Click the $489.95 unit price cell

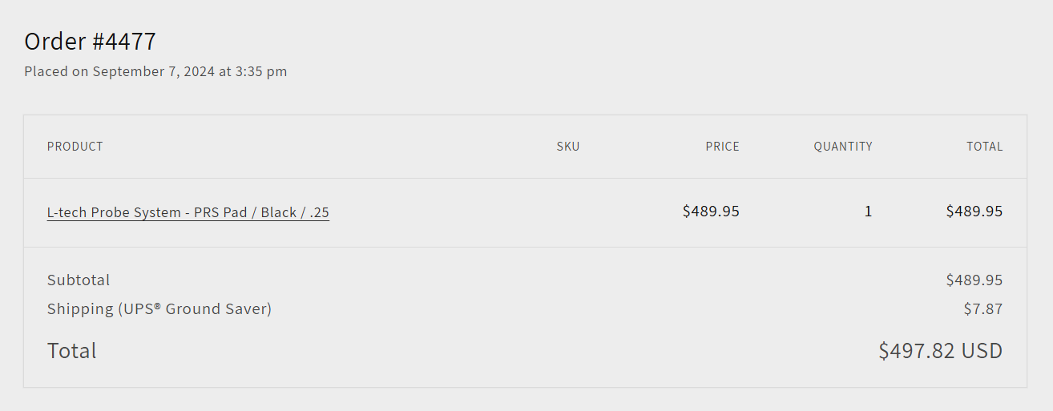pyautogui.click(x=711, y=212)
